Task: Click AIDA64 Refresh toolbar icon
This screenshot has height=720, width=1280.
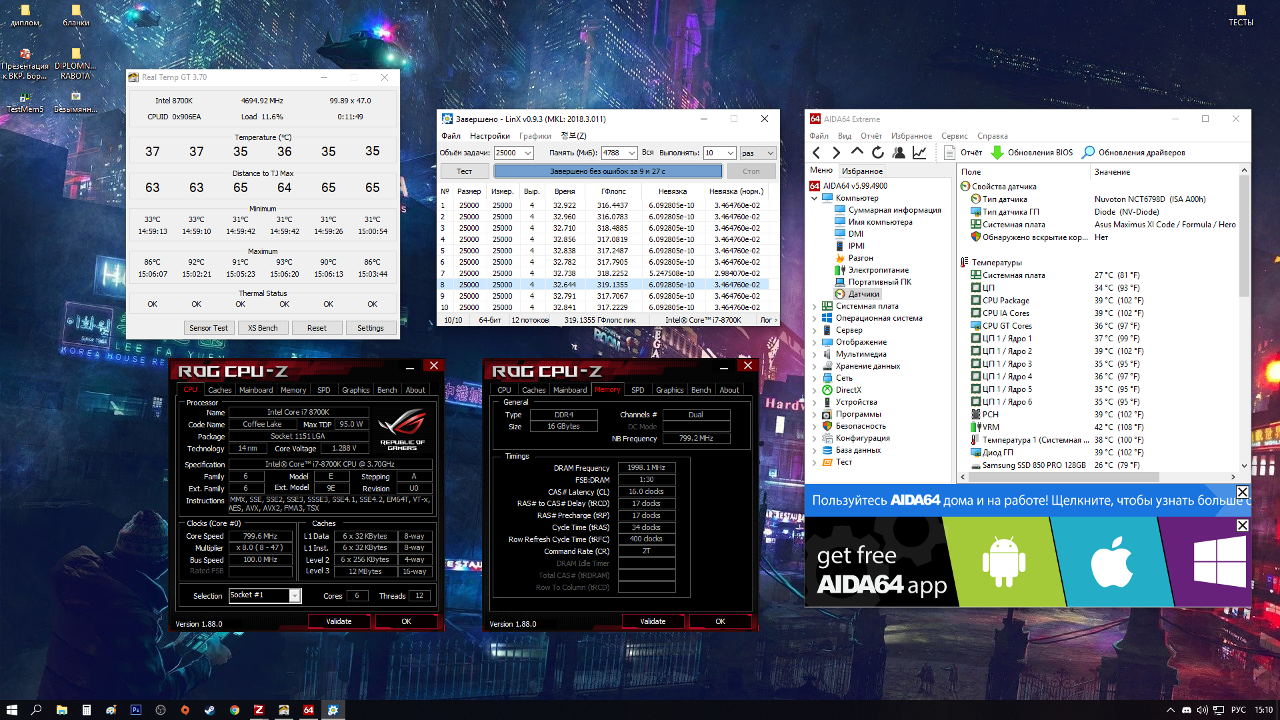Action: click(878, 153)
